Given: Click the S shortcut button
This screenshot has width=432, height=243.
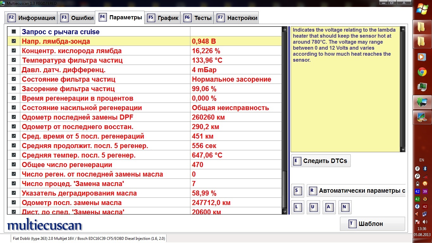Looking at the screenshot, I should (x=297, y=190).
